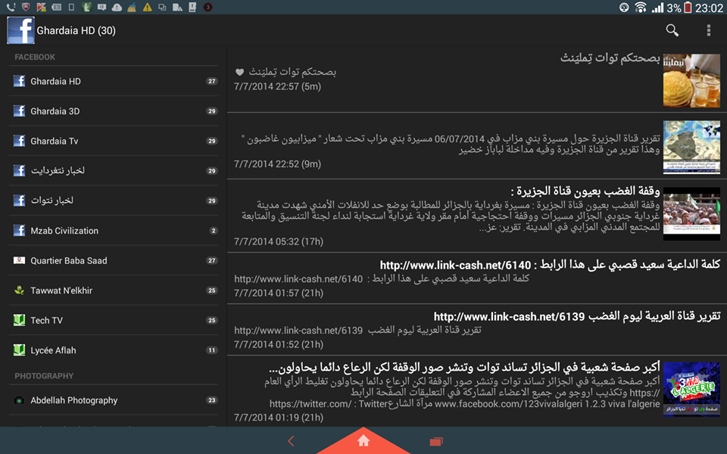Tap the phone call notification icon

tap(11, 8)
